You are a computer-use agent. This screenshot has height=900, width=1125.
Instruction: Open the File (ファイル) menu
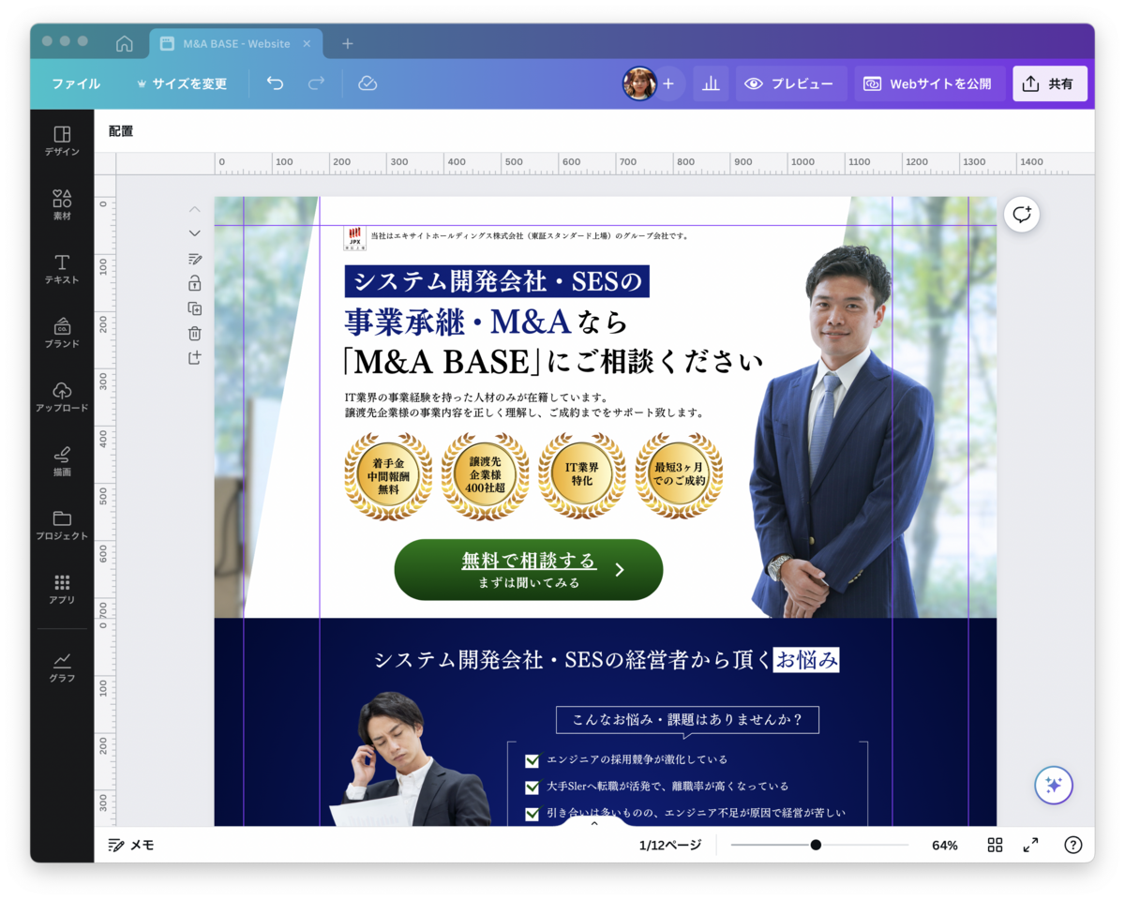(76, 83)
